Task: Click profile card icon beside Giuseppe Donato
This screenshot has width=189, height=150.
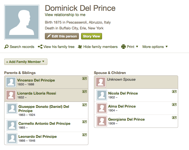Action: (84, 105)
